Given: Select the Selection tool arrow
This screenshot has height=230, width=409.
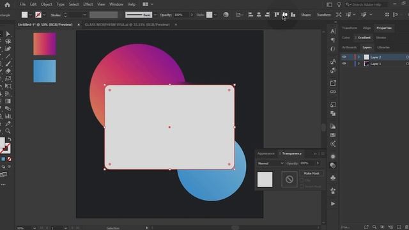Looking at the screenshot, I should pos(8,34).
